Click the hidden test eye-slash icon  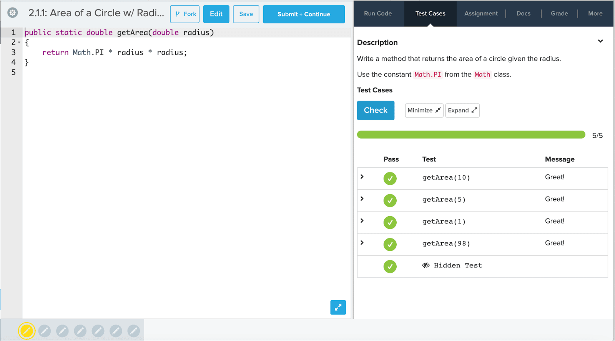[426, 265]
